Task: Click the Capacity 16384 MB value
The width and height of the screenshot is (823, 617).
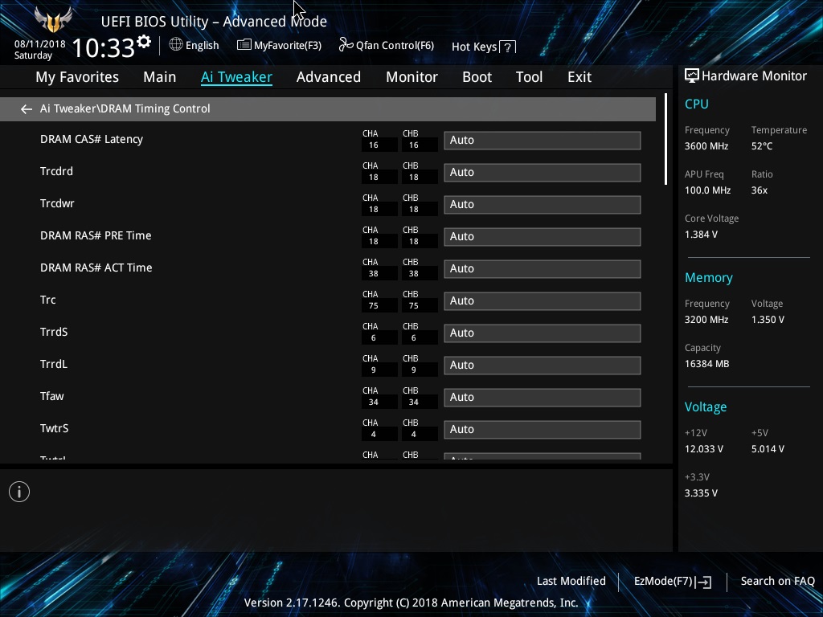Action: (706, 364)
